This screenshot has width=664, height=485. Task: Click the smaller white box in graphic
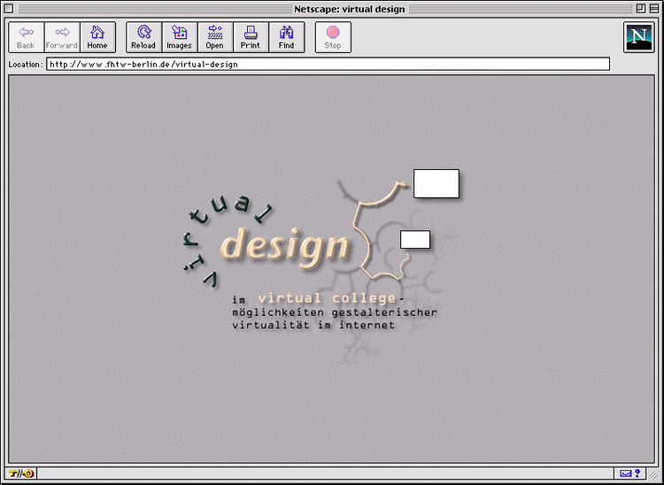click(415, 240)
